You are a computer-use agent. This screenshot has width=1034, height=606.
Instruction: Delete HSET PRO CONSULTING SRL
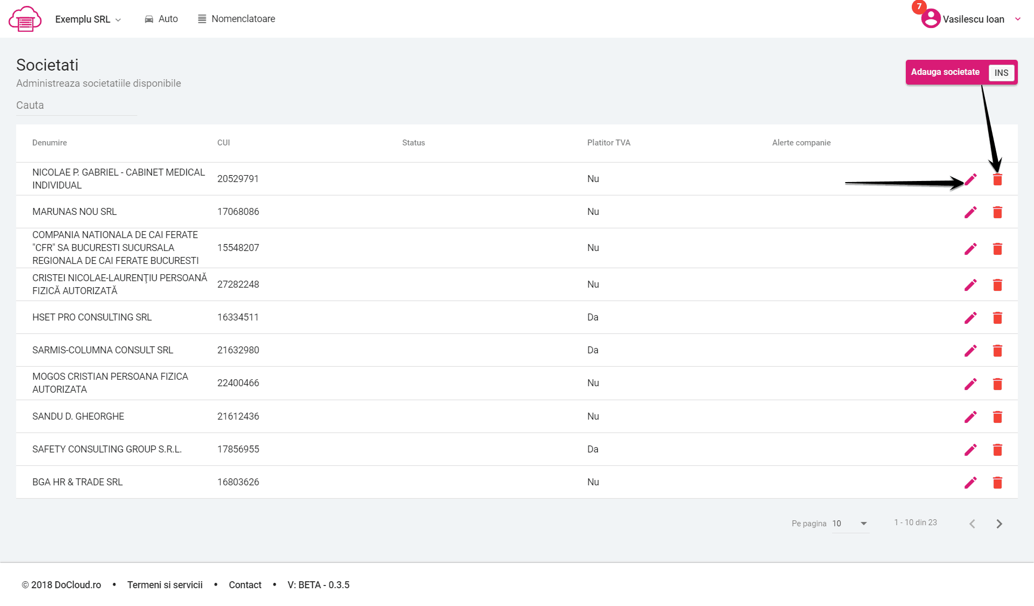(x=997, y=318)
